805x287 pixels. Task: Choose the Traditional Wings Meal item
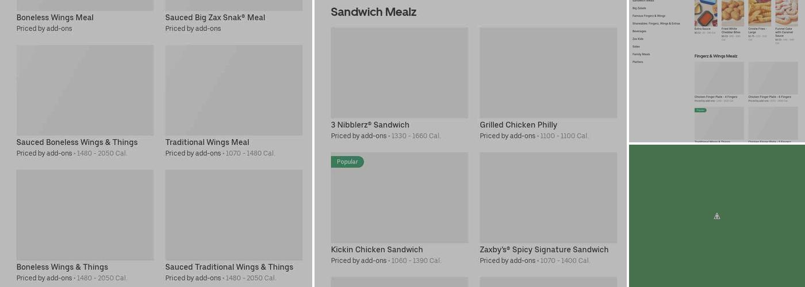pyautogui.click(x=233, y=90)
